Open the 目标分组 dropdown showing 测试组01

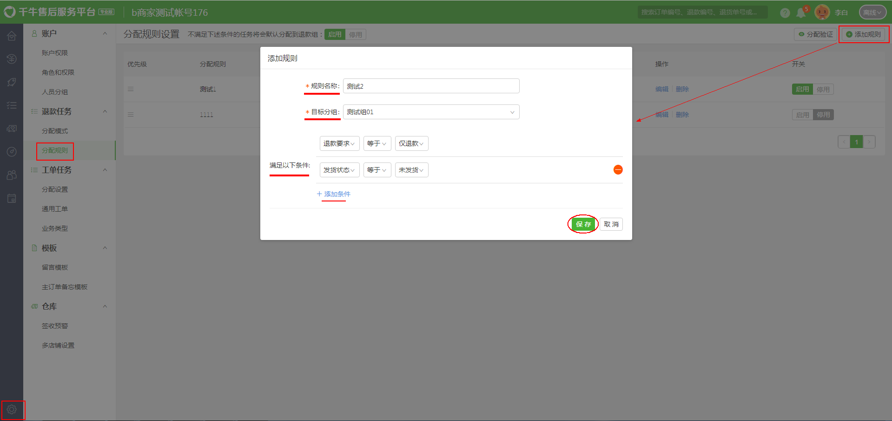tap(431, 112)
